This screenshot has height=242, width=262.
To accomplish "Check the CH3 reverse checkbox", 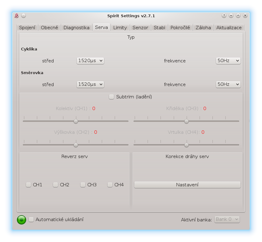I will (83, 185).
